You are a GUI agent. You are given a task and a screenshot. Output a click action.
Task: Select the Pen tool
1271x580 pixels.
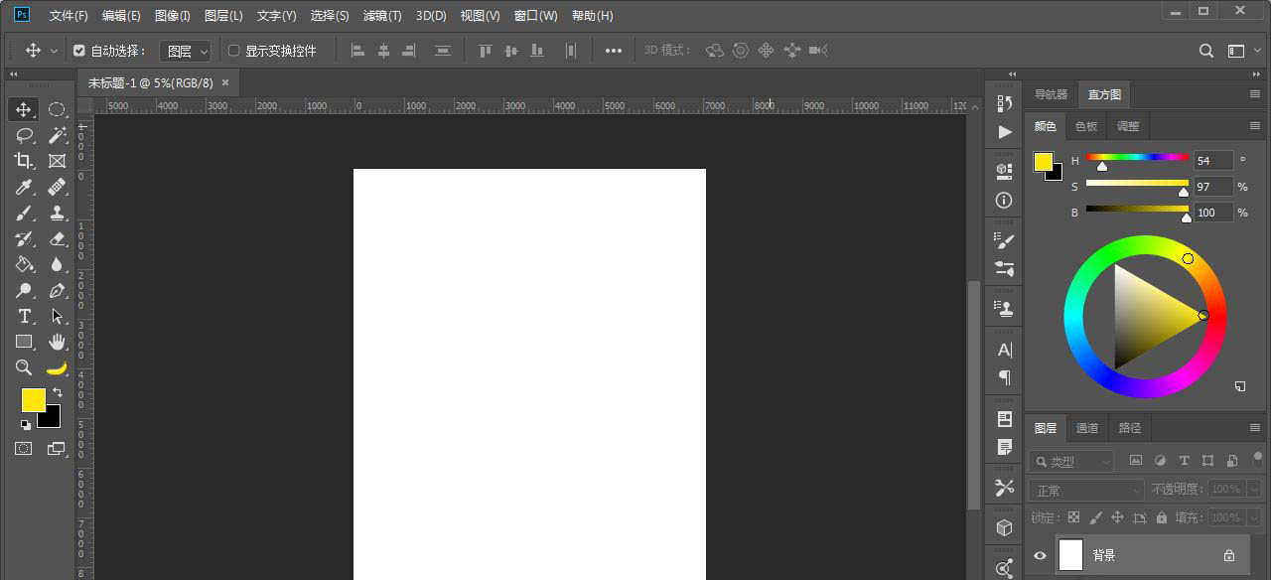coord(58,290)
